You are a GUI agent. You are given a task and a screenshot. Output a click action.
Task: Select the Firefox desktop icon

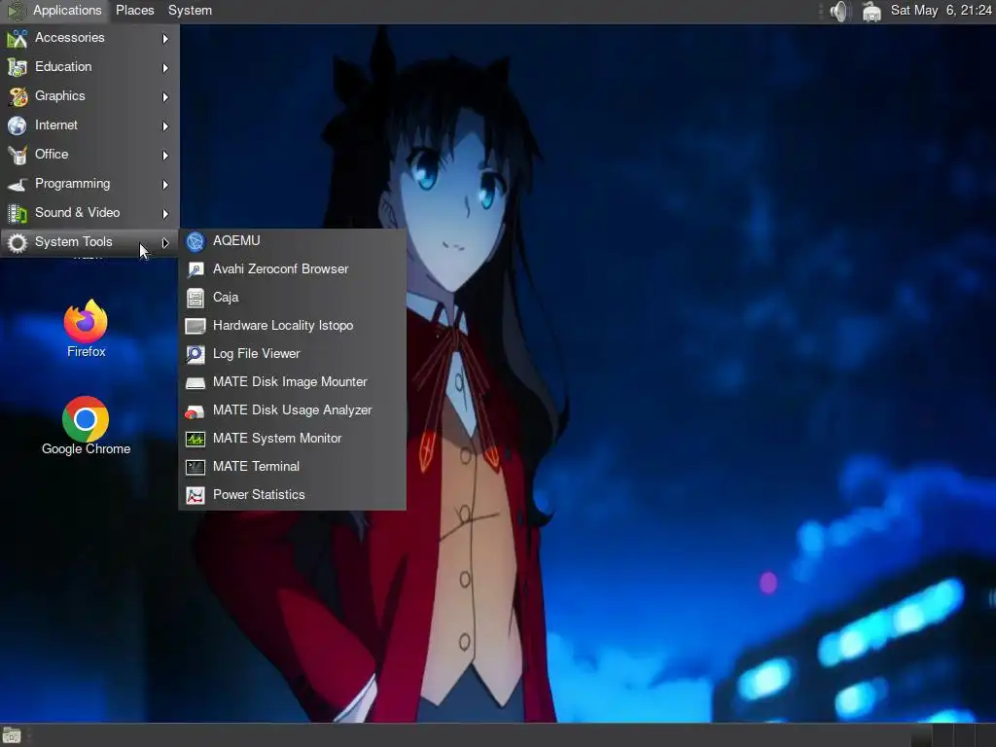pos(86,321)
